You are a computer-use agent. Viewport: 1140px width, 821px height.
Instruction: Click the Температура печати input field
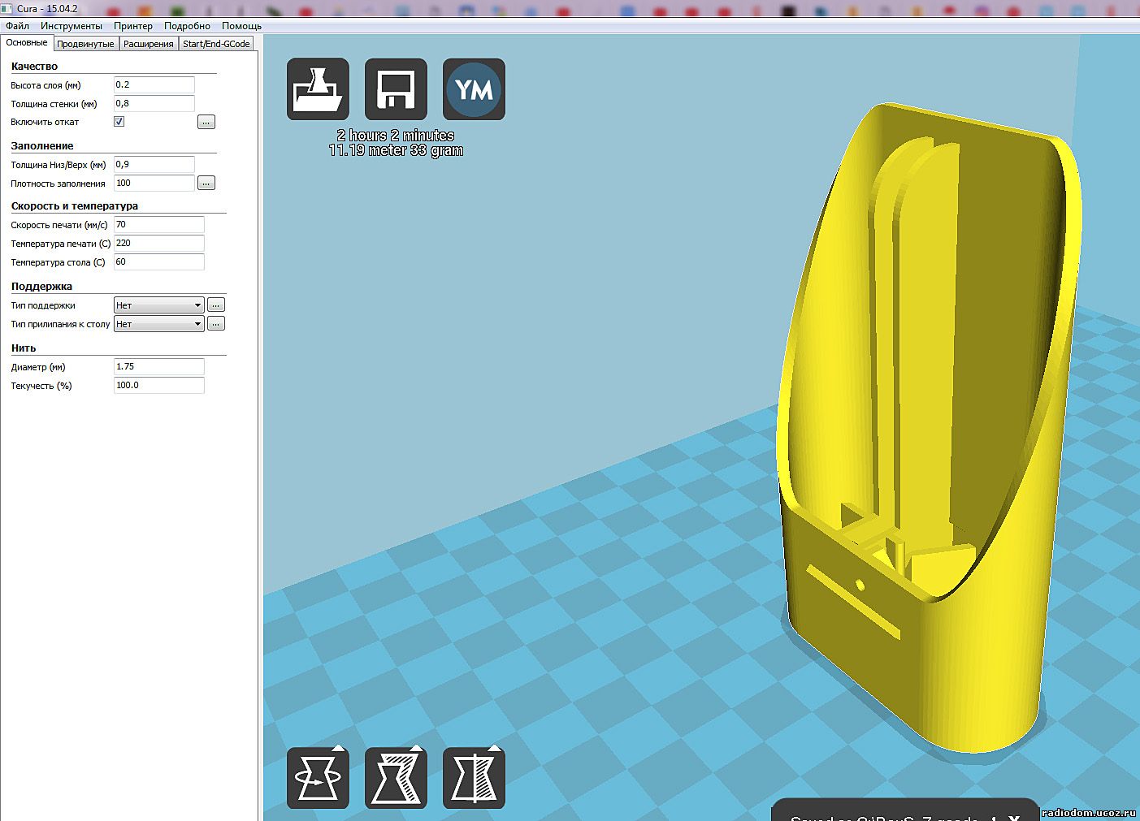click(159, 243)
